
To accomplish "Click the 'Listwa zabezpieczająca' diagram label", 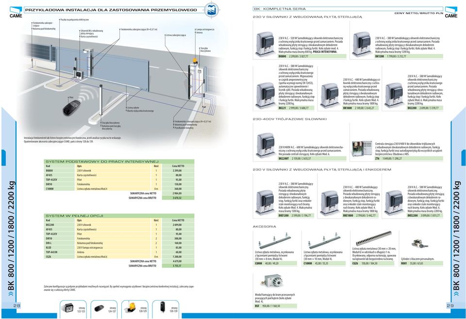I will click(x=176, y=35).
